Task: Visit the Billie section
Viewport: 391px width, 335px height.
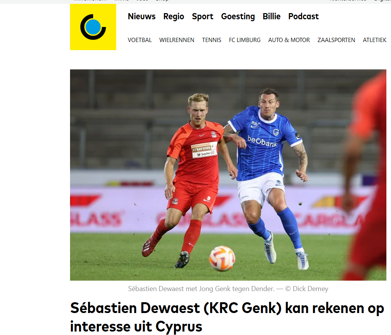Action: (x=272, y=17)
